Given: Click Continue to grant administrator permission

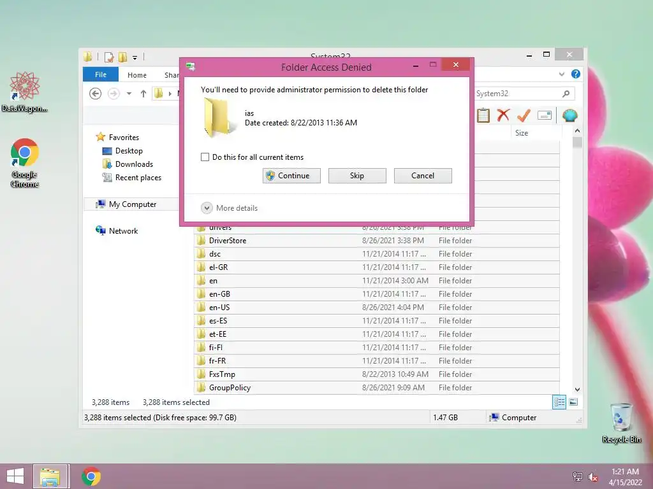Looking at the screenshot, I should click(291, 176).
